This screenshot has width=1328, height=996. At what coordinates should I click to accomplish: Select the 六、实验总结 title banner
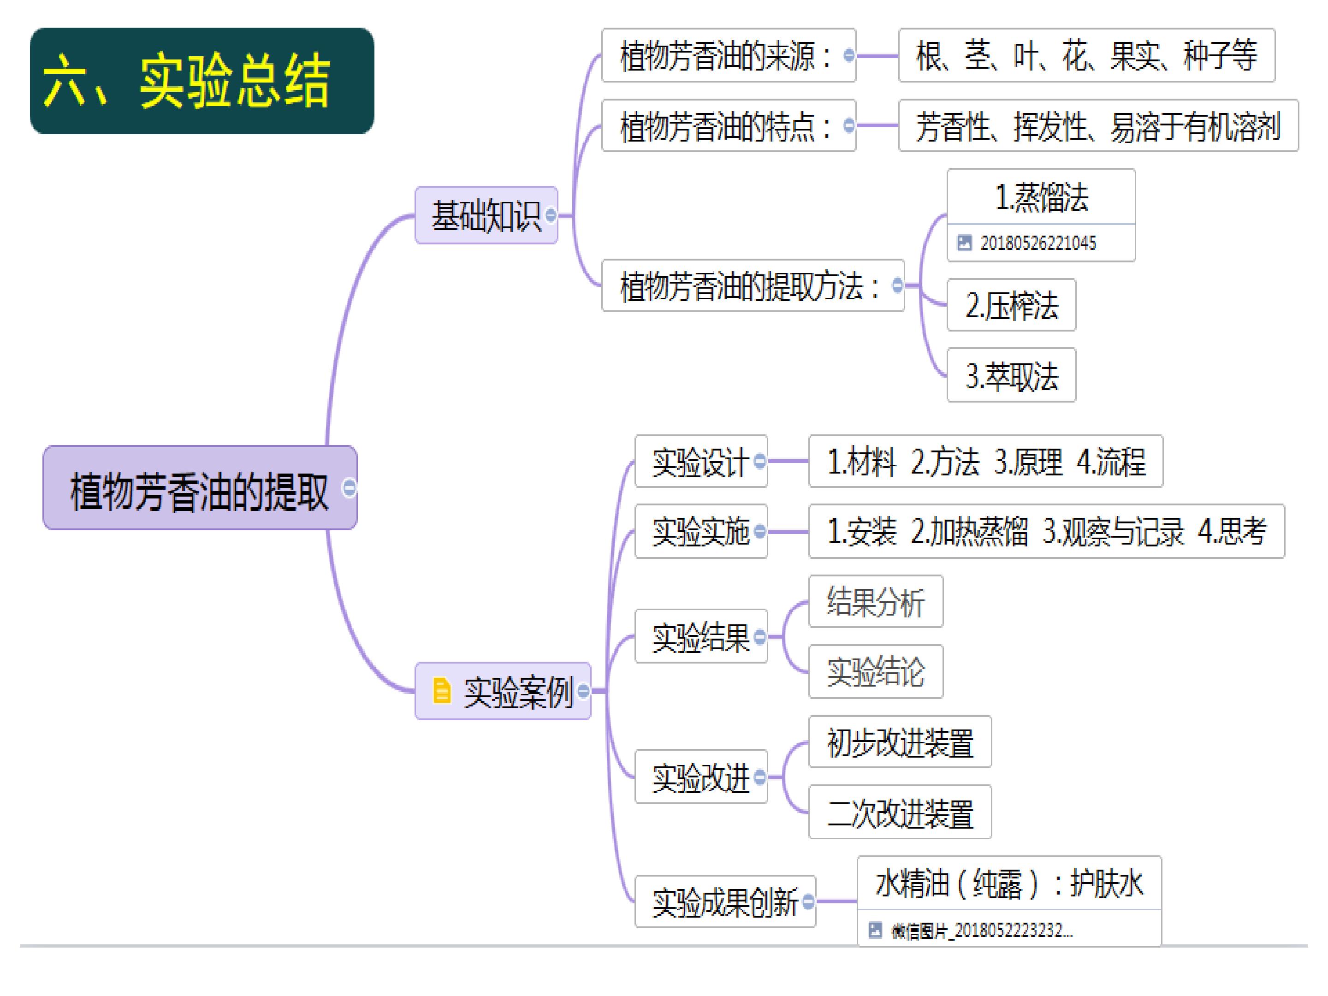click(202, 80)
